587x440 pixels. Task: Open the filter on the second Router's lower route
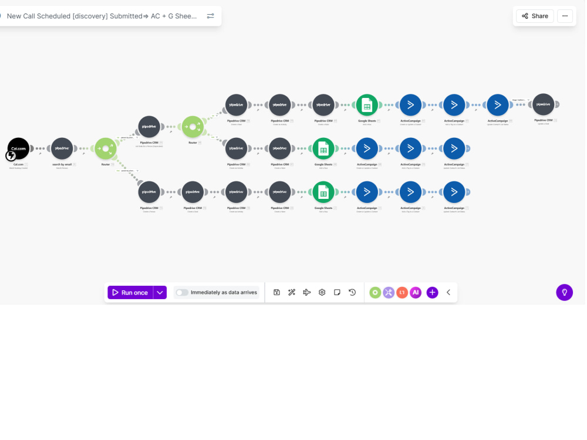[x=214, y=137]
